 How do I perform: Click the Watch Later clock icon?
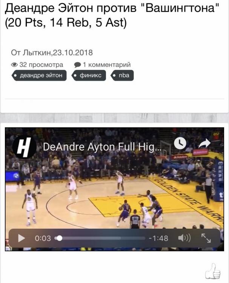pyautogui.click(x=180, y=143)
